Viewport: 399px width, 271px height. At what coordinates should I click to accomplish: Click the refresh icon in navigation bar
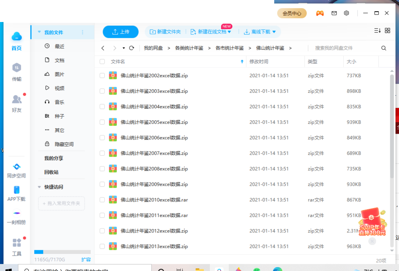[x=132, y=48]
